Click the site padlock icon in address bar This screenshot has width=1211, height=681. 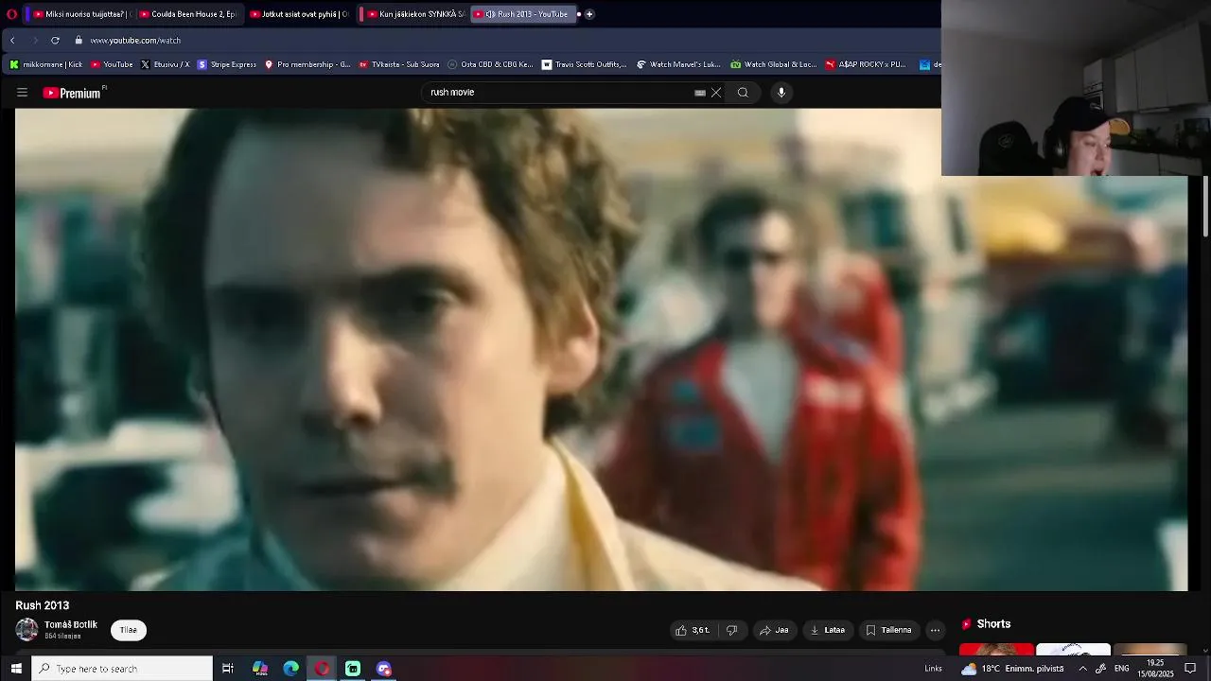click(x=79, y=41)
